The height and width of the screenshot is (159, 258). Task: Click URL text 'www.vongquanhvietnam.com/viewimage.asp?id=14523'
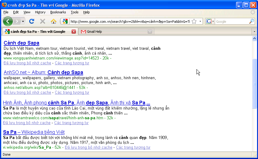[51, 58]
